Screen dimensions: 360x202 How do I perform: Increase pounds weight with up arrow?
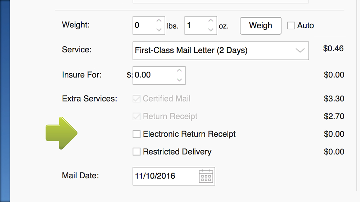[159, 21]
